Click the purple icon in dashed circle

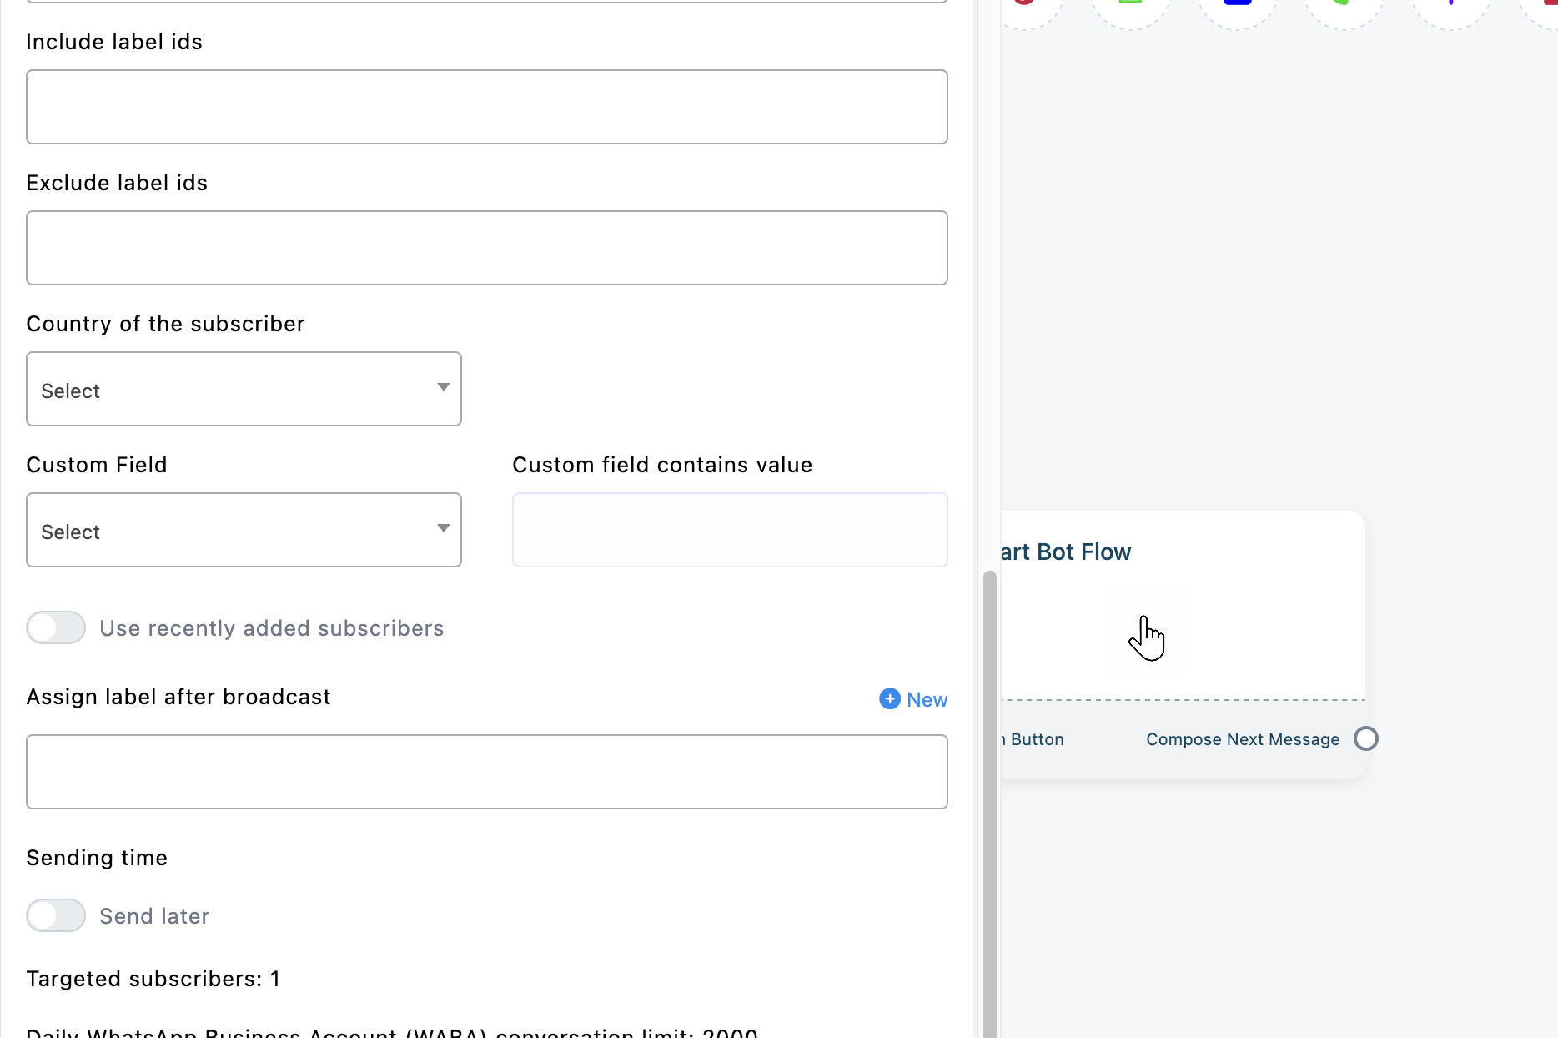pos(1451,4)
